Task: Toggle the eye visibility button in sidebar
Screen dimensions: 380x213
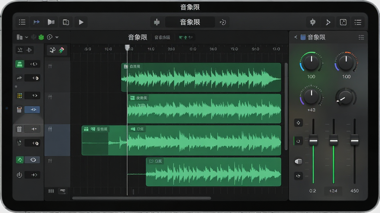Action: click(32, 160)
